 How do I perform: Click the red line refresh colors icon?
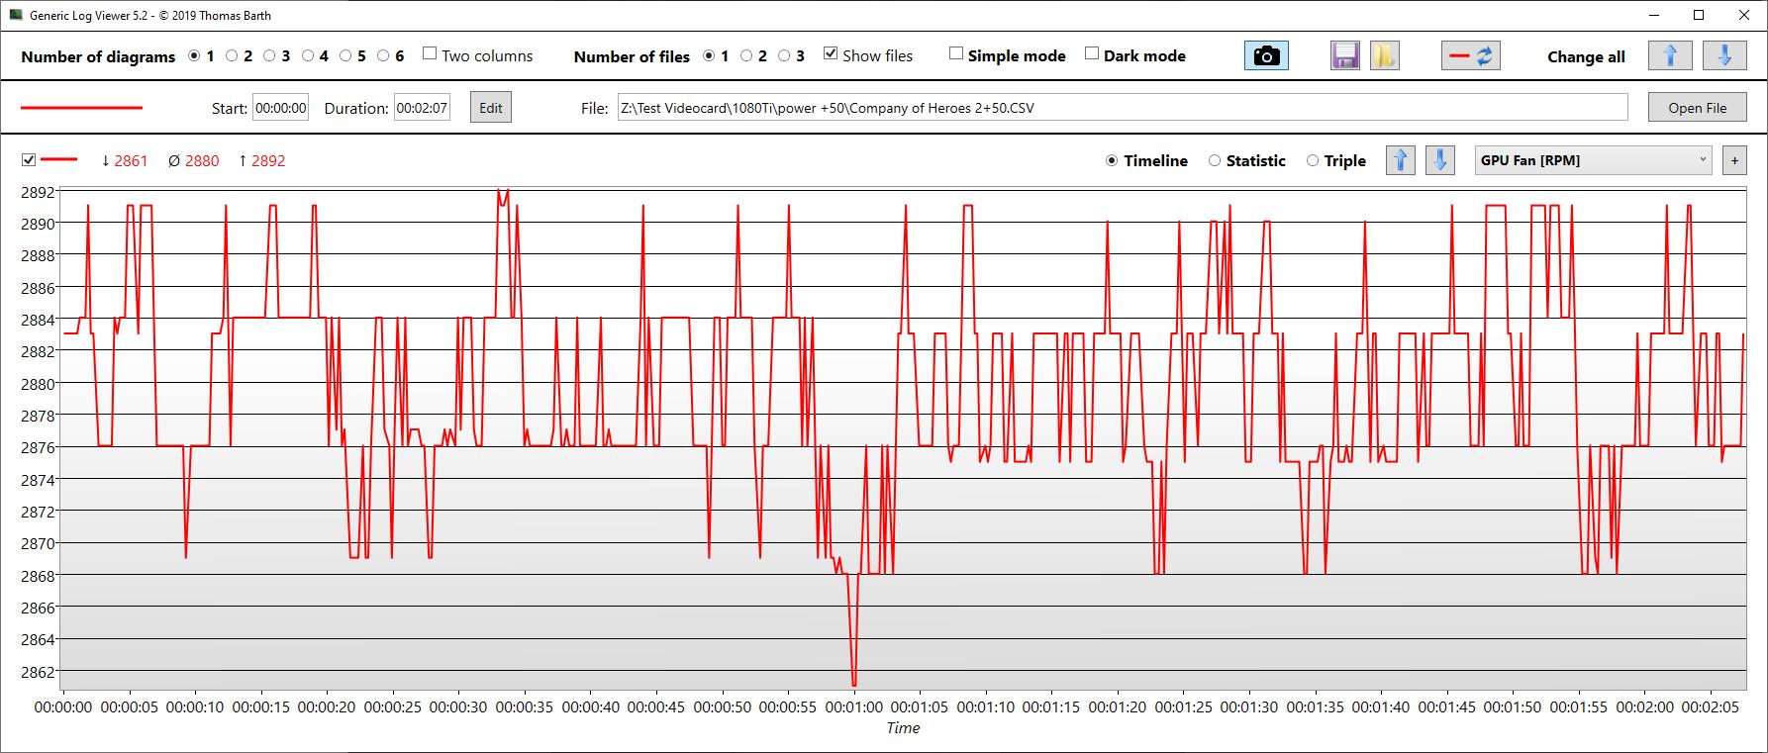(1471, 55)
